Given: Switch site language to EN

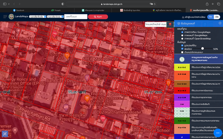Looking at the screenshot, I should click(217, 17).
